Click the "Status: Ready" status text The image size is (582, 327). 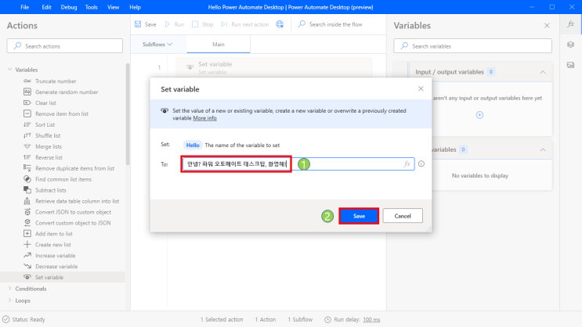coord(28,319)
